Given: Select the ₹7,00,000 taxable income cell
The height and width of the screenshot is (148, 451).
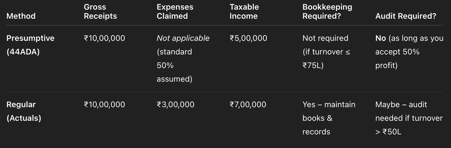Looking at the screenshot, I should click(248, 104).
